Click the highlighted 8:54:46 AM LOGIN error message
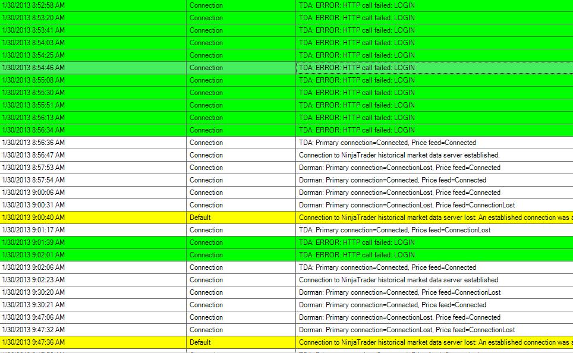573x353 pixels. (435, 68)
